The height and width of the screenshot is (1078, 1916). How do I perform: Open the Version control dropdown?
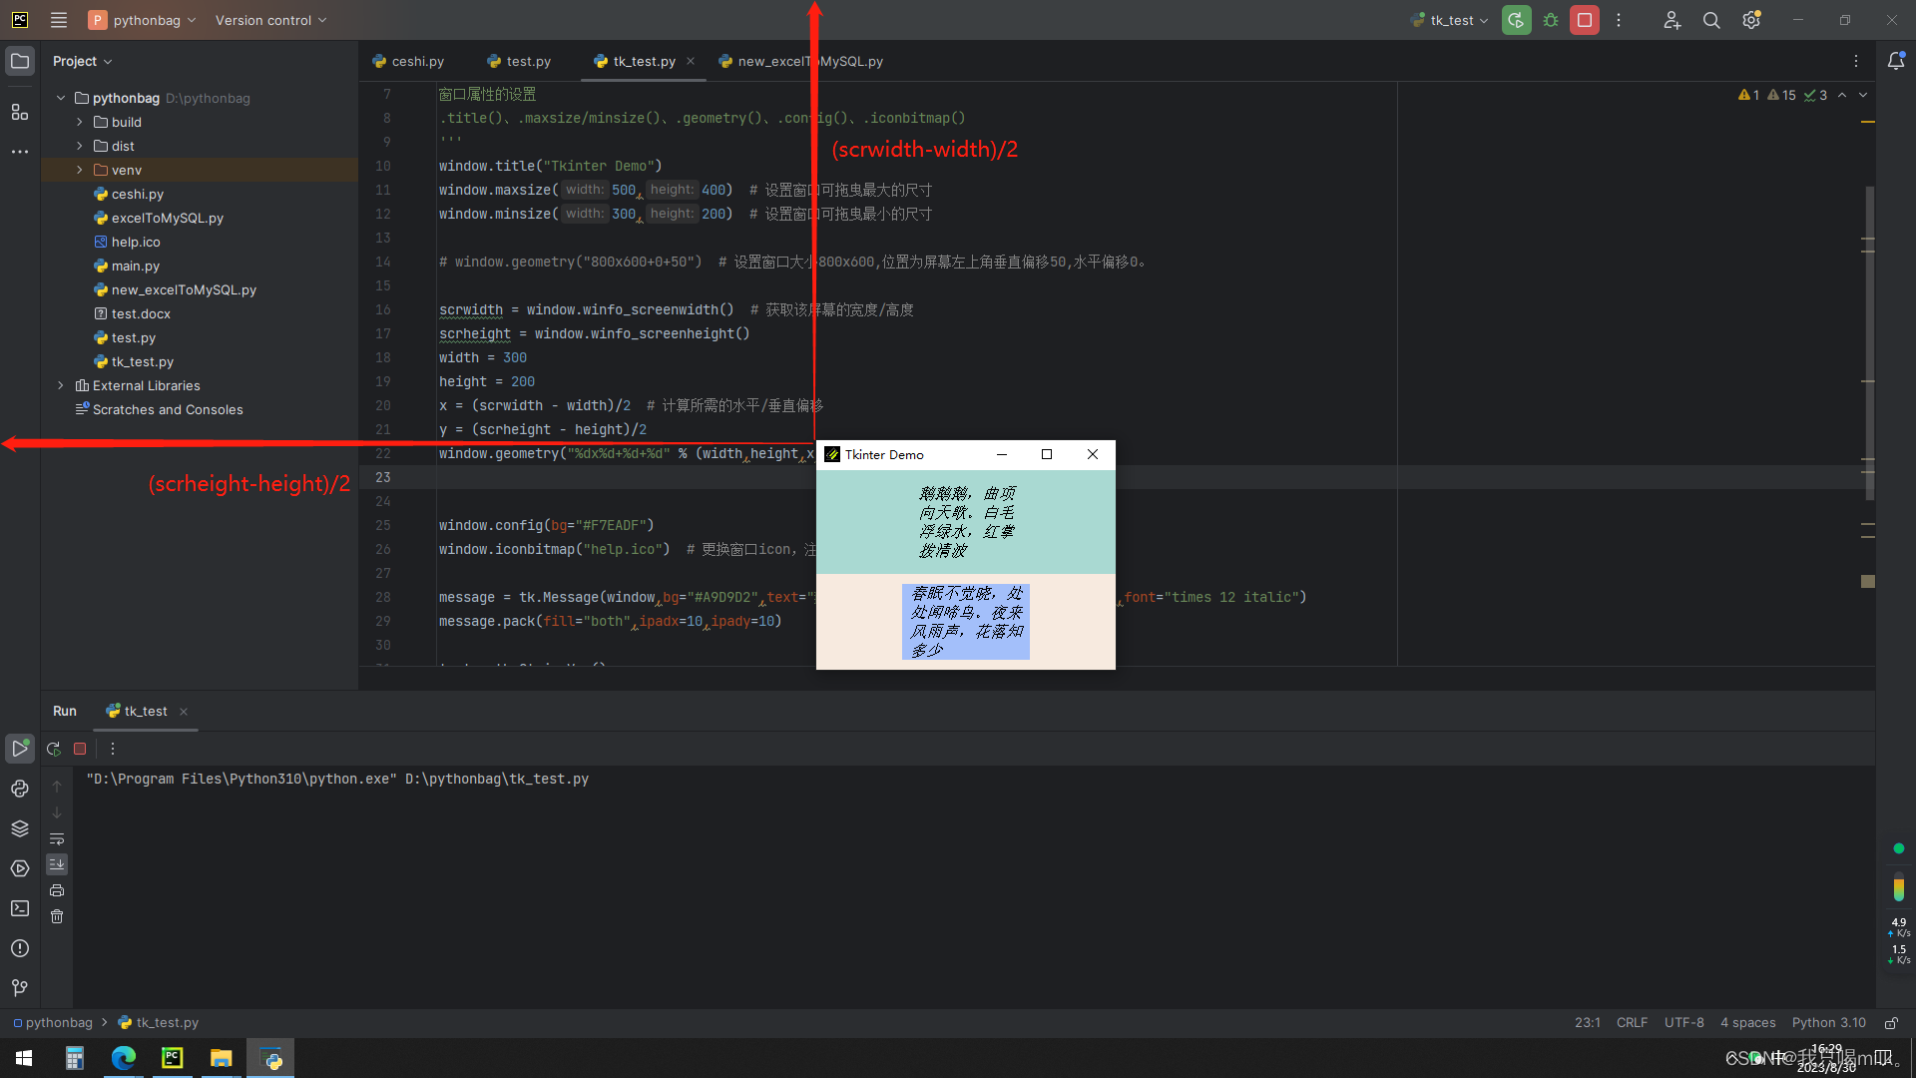269,20
